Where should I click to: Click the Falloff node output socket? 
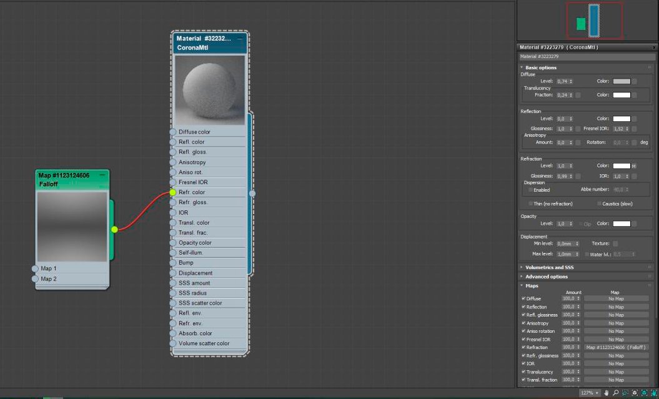[x=114, y=229]
